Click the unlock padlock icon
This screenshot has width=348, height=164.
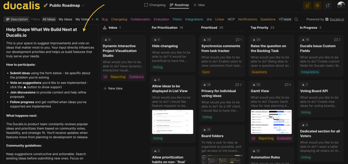click(308, 5)
